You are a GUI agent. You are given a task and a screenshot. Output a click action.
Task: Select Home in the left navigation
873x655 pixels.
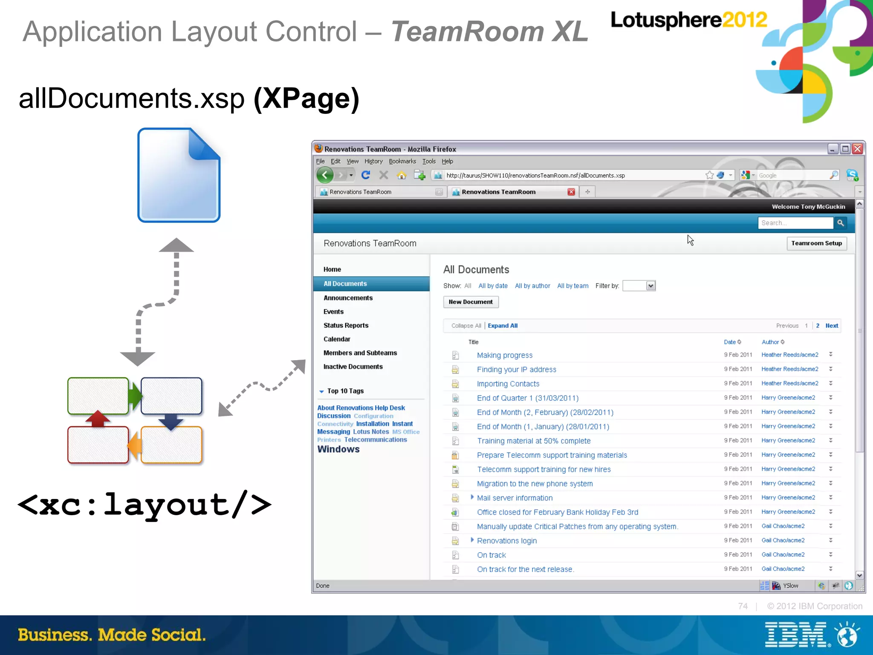pyautogui.click(x=332, y=269)
